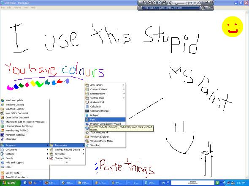The width and height of the screenshot is (249, 186).
Task: Click the media player's play button
Action: tap(150, 3)
